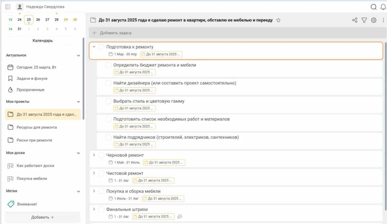This screenshot has width=387, height=224.
Task: Check off 'Определить бюджет ремонта и мебели'
Action: (108, 65)
